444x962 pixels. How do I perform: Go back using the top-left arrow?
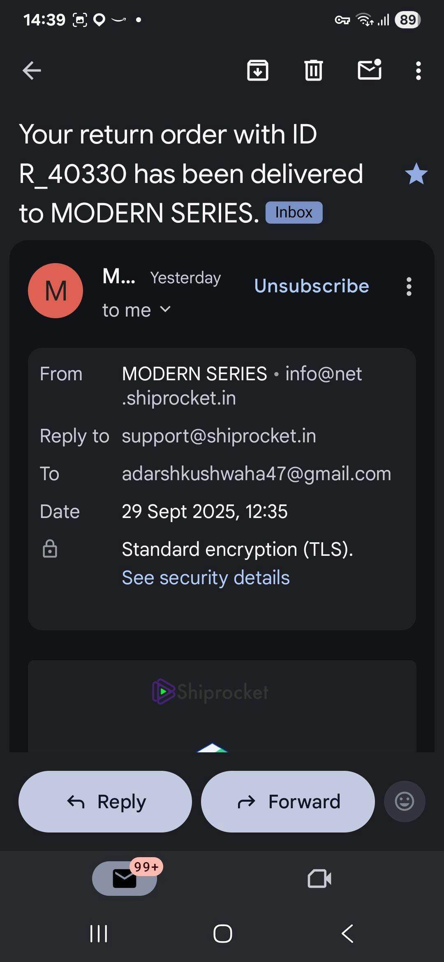coord(32,70)
